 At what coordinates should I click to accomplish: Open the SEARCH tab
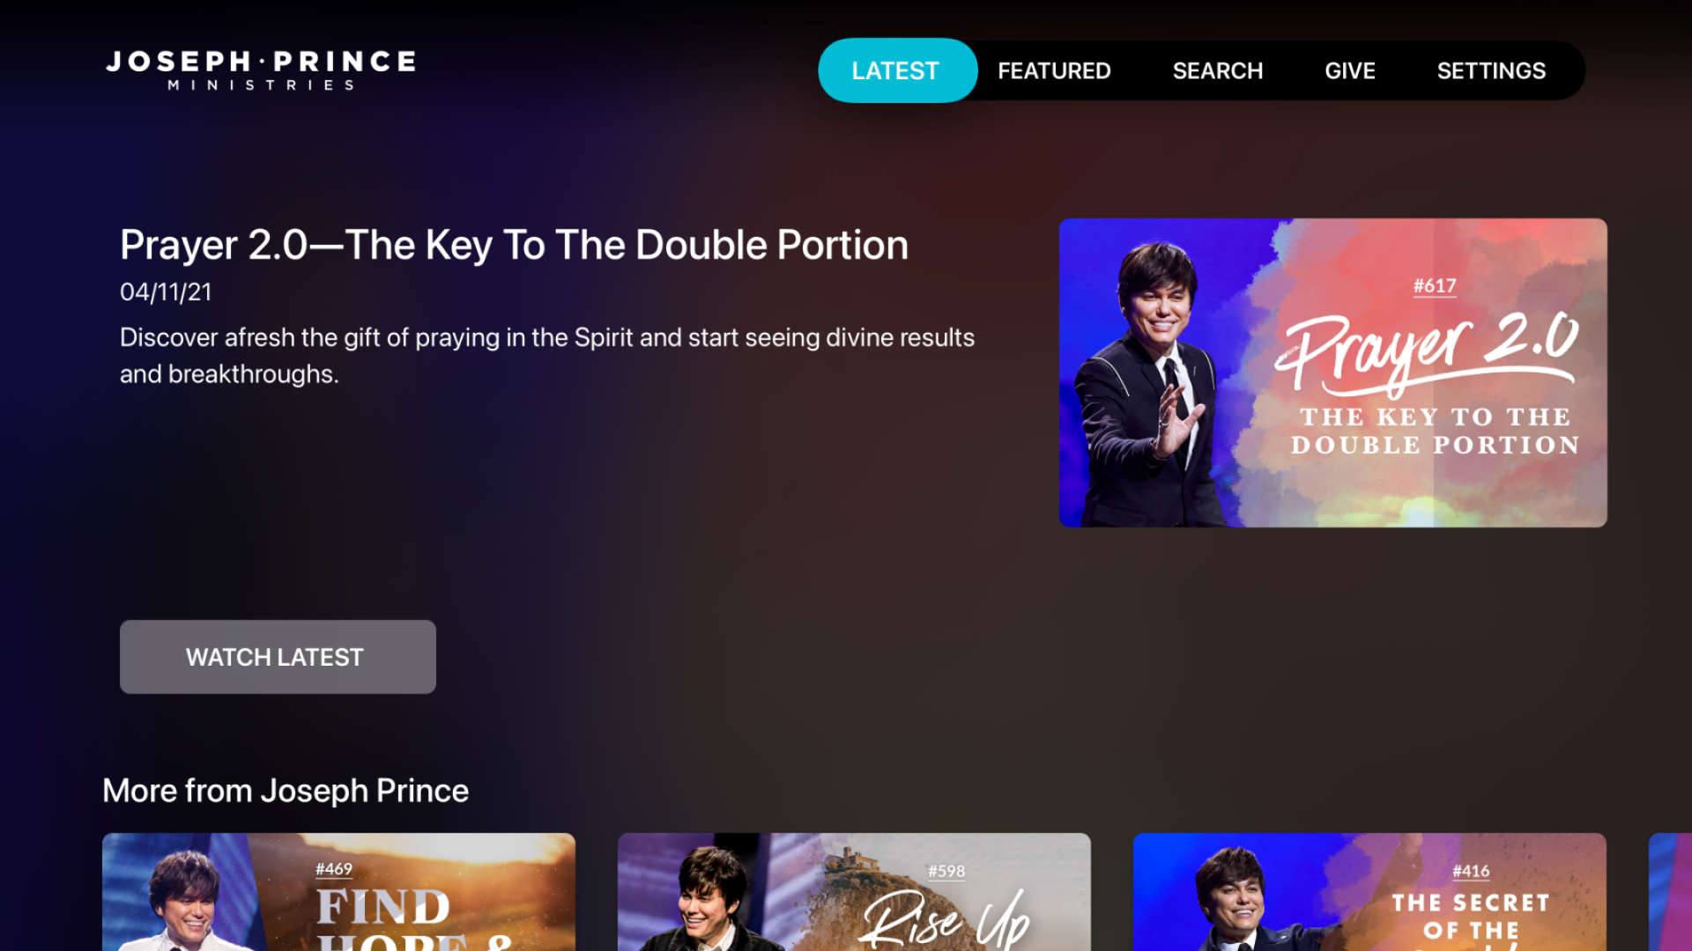(x=1217, y=70)
